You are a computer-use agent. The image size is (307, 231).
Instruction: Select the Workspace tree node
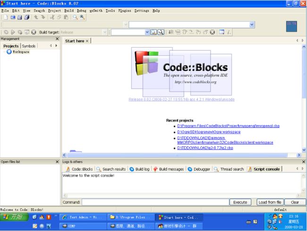point(21,52)
